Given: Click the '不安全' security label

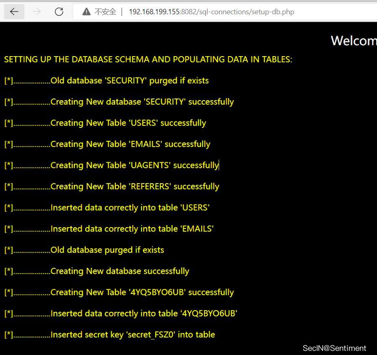Looking at the screenshot, I should [x=105, y=12].
